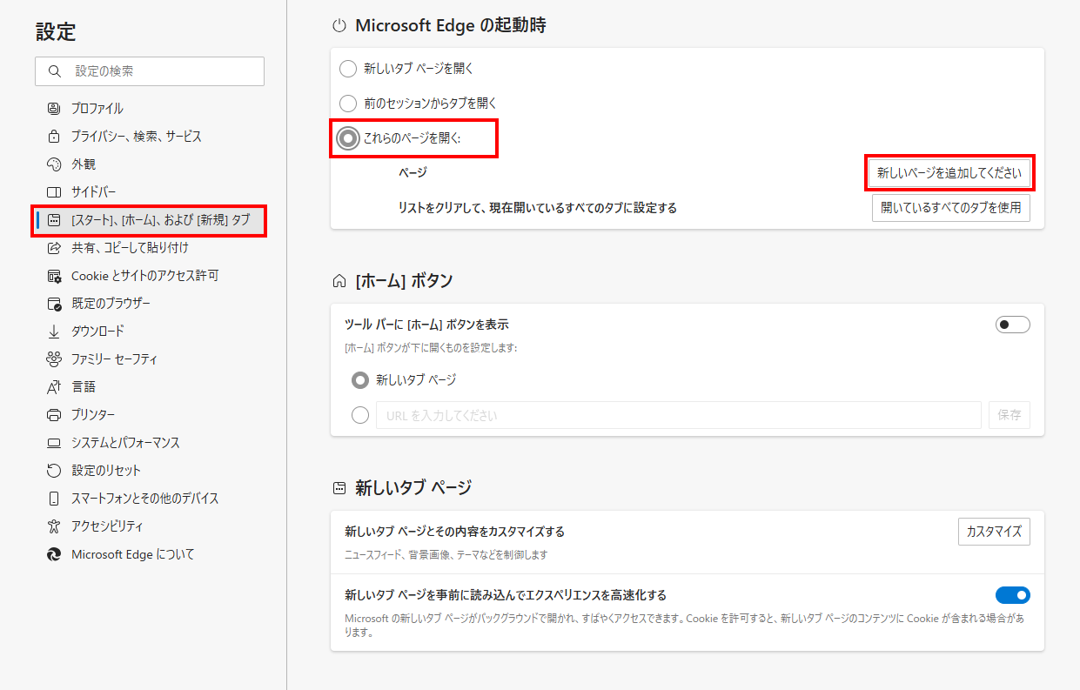Select これらのページを開く radio option
Screen dimensions: 1080x690
click(x=348, y=138)
